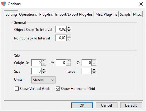The width and height of the screenshot is (146, 111).
Task: Click the Grid Size input field
Action: pyautogui.click(x=36, y=71)
